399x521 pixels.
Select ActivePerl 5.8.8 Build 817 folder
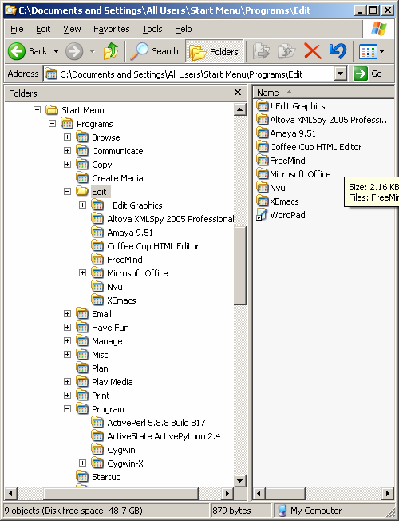(x=156, y=423)
